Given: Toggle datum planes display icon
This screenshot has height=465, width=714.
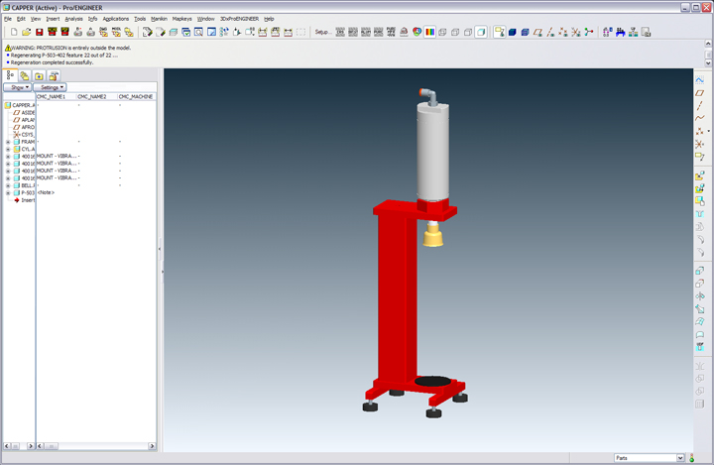Looking at the screenshot, I should point(537,32).
